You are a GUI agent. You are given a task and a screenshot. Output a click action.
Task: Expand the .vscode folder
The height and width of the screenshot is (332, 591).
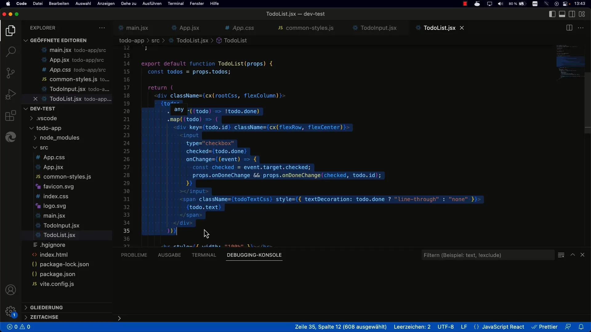(46, 118)
